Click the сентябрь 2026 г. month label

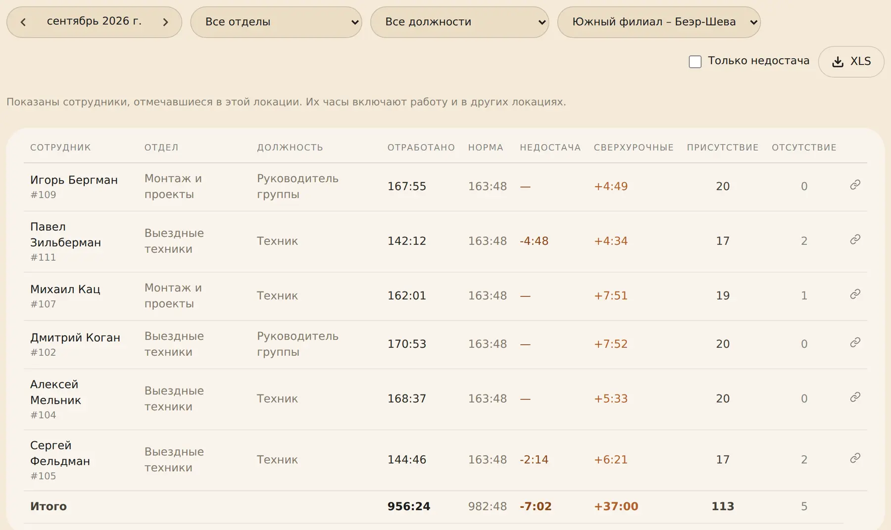pyautogui.click(x=94, y=21)
